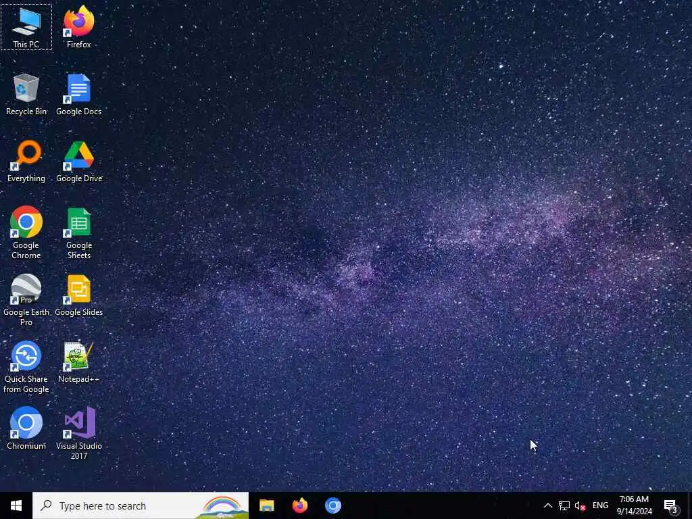Click the ENG language indicator
Screen dimensions: 692x519
[600, 505]
